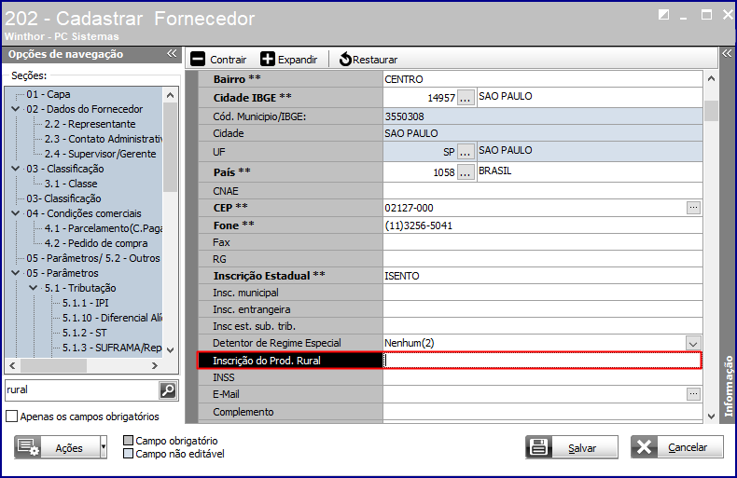This screenshot has height=478, width=737.
Task: Click the Ações gear list icon
Action: pos(28,447)
